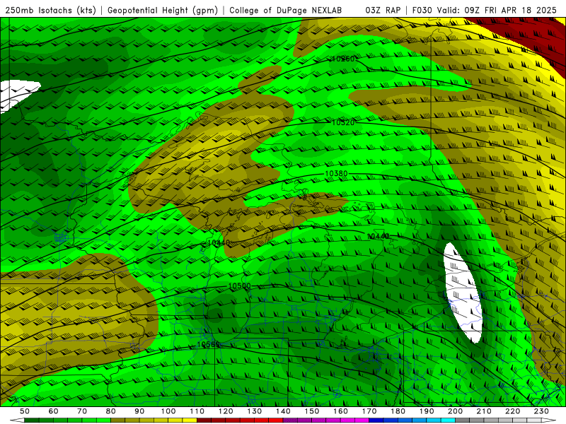Click the legend value label 210

(x=484, y=411)
